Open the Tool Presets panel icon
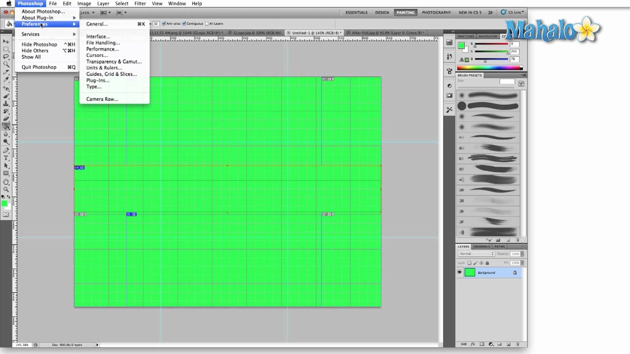The width and height of the screenshot is (630, 354). coord(449,110)
